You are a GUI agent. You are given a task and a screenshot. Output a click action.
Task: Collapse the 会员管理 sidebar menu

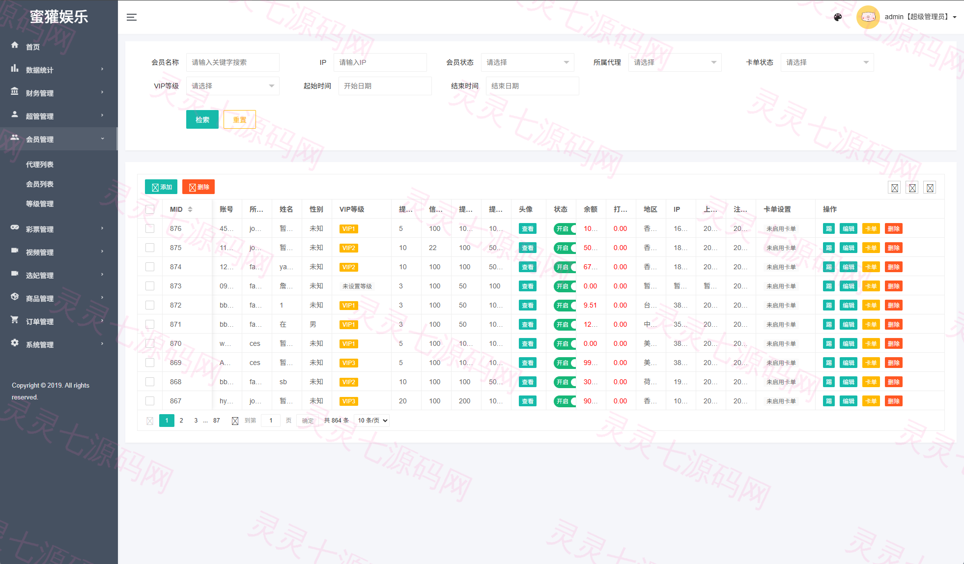pos(58,139)
